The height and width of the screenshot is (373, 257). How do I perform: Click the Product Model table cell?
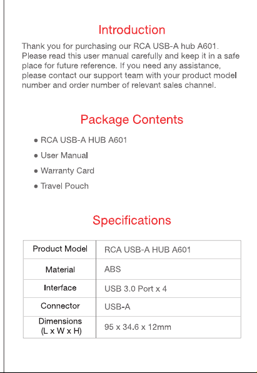(60, 249)
